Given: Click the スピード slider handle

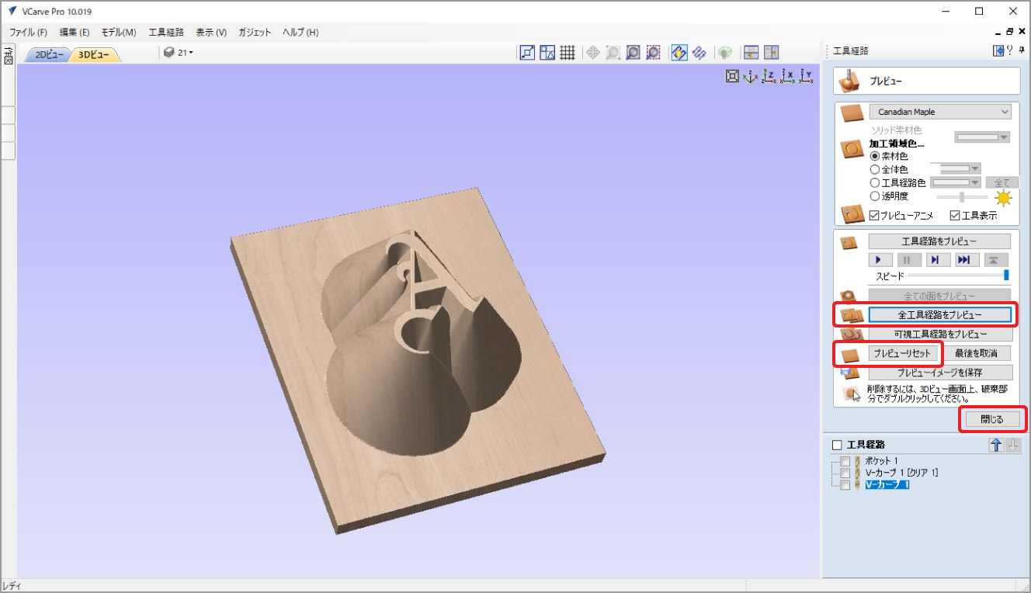Looking at the screenshot, I should tap(1006, 276).
